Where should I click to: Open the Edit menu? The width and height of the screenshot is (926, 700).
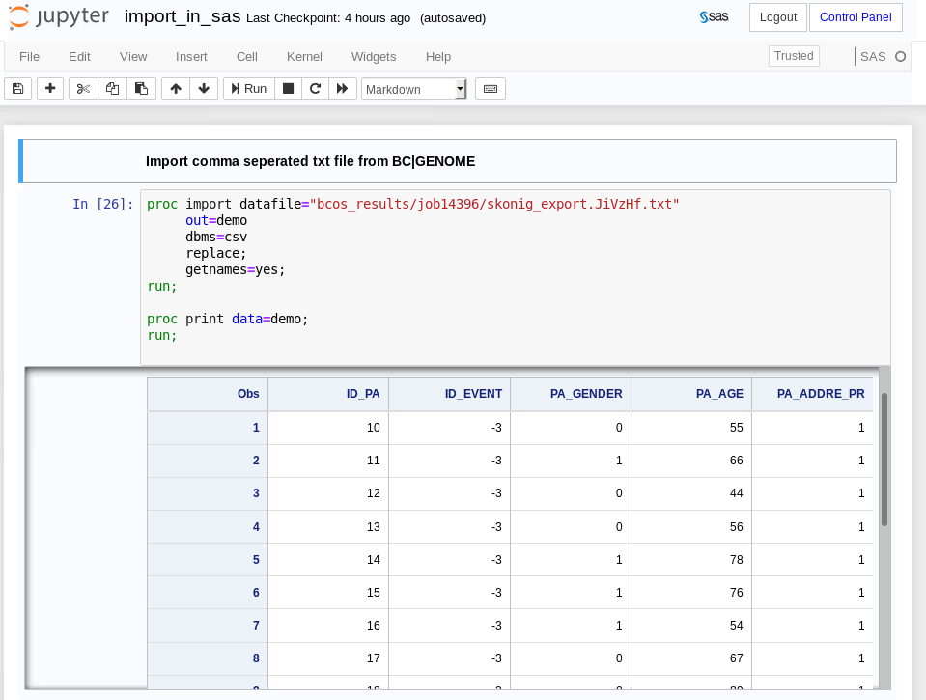pos(79,57)
